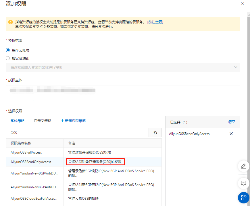Switch to 自定义策略 tab

coord(43,121)
